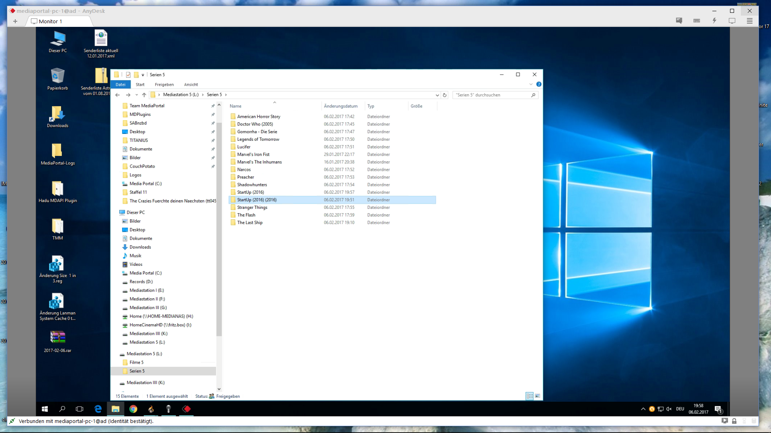Refresh the Serien 5 folder view
Viewport: 771px width, 433px height.
tap(445, 95)
